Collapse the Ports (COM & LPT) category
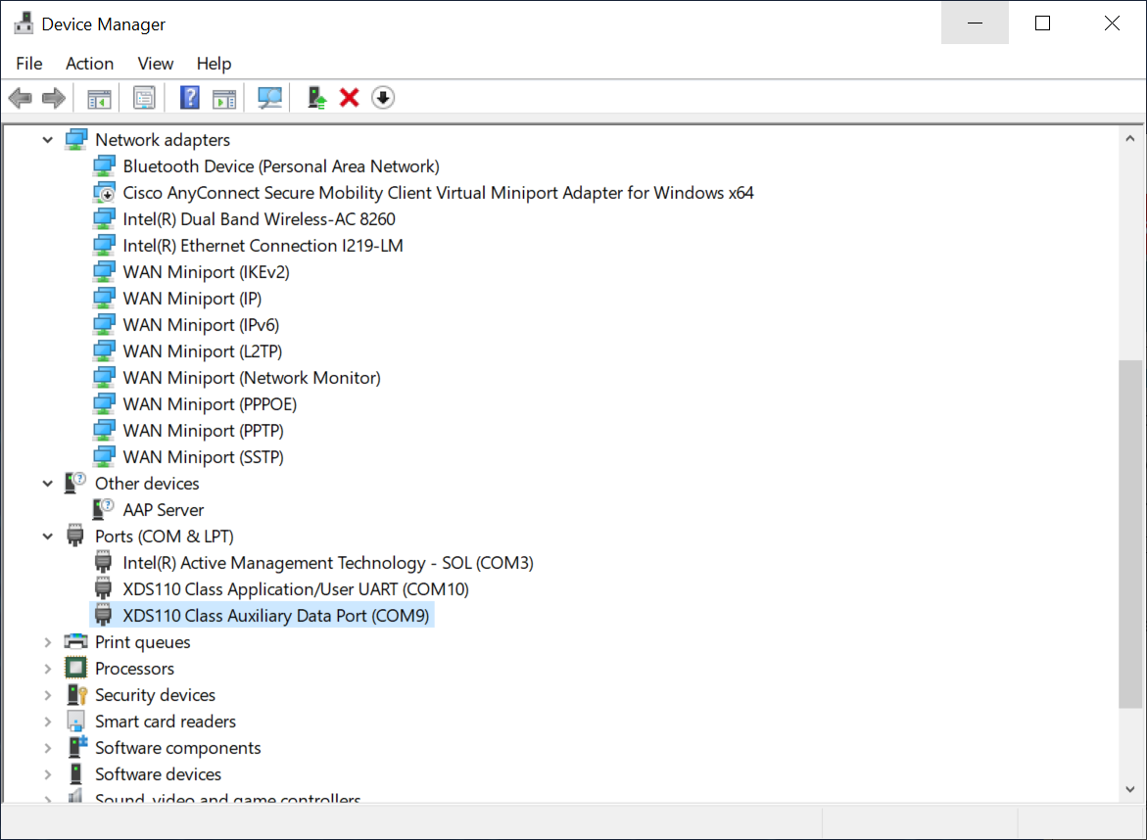Screen dimensions: 1147x840 pyautogui.click(x=48, y=536)
